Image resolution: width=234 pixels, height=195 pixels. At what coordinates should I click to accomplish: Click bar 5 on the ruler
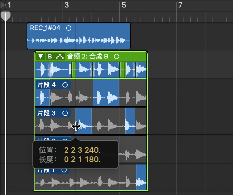coord(124,5)
